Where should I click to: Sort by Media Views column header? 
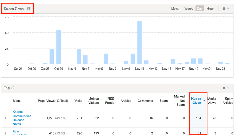pos(212,101)
